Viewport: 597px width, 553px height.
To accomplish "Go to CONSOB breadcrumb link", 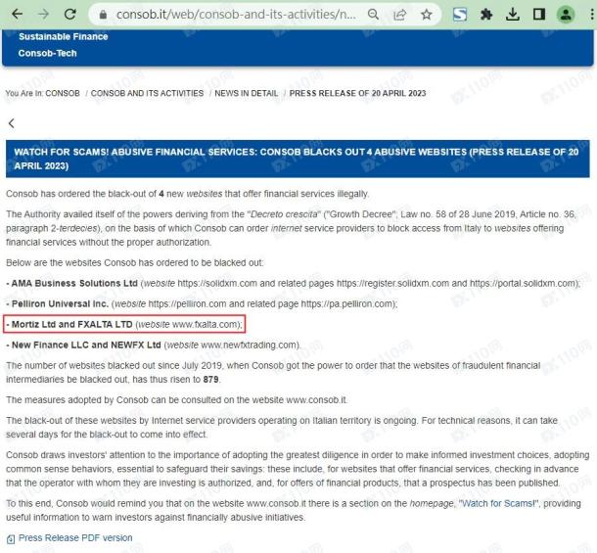I will [63, 93].
